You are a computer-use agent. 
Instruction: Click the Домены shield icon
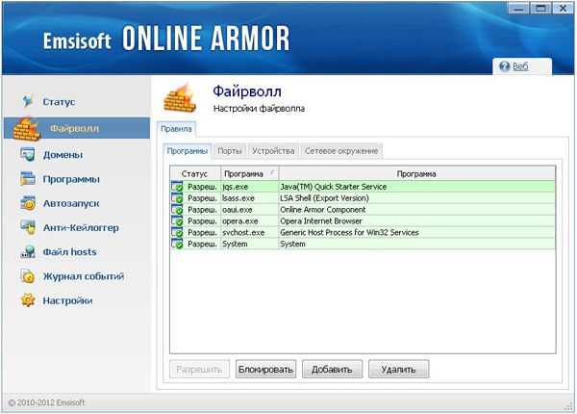point(28,154)
